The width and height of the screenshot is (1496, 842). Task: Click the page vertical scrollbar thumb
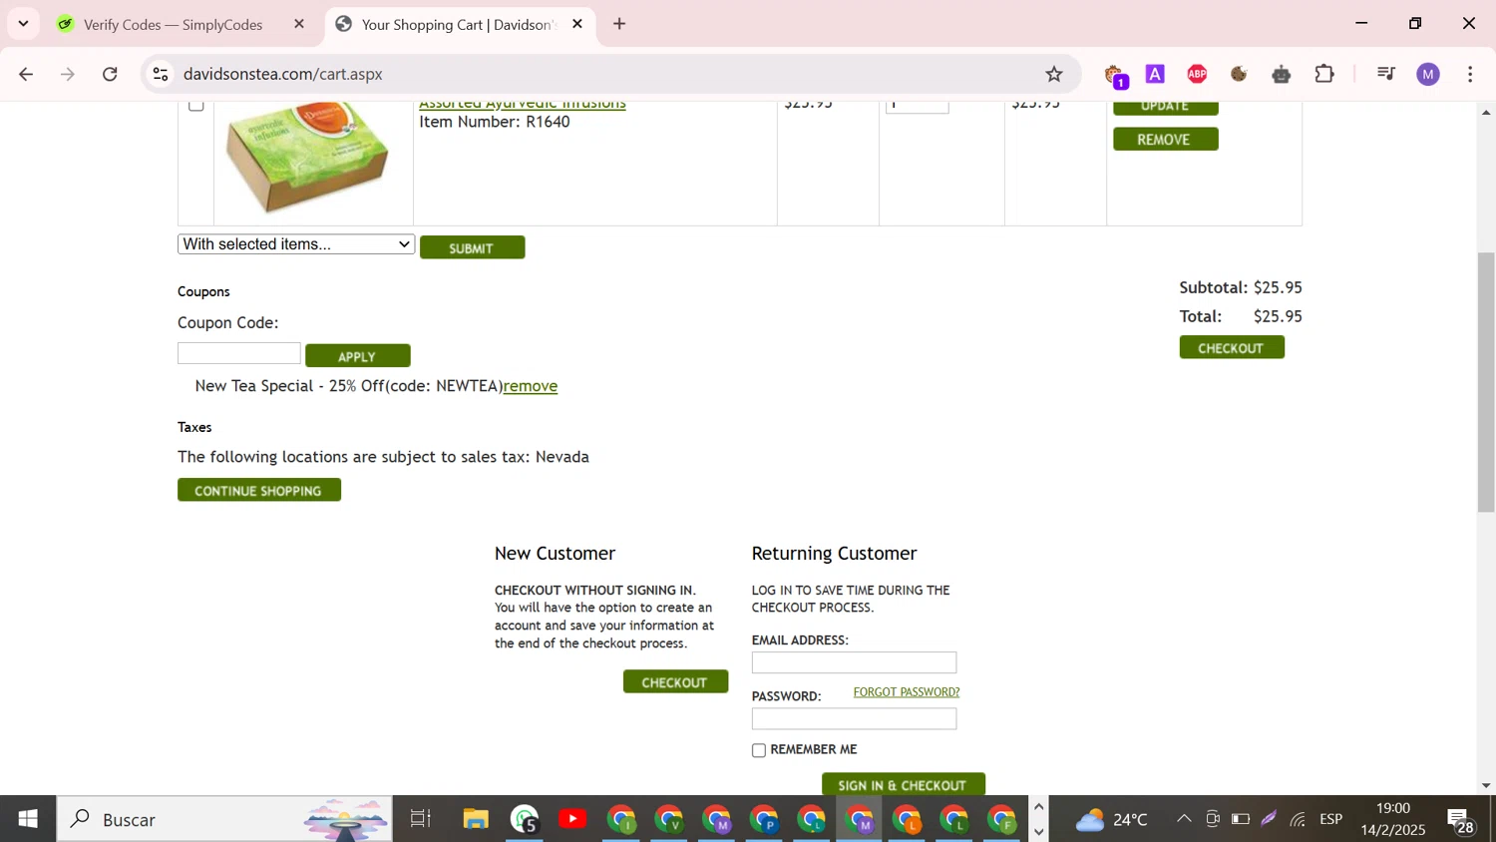point(1486,382)
